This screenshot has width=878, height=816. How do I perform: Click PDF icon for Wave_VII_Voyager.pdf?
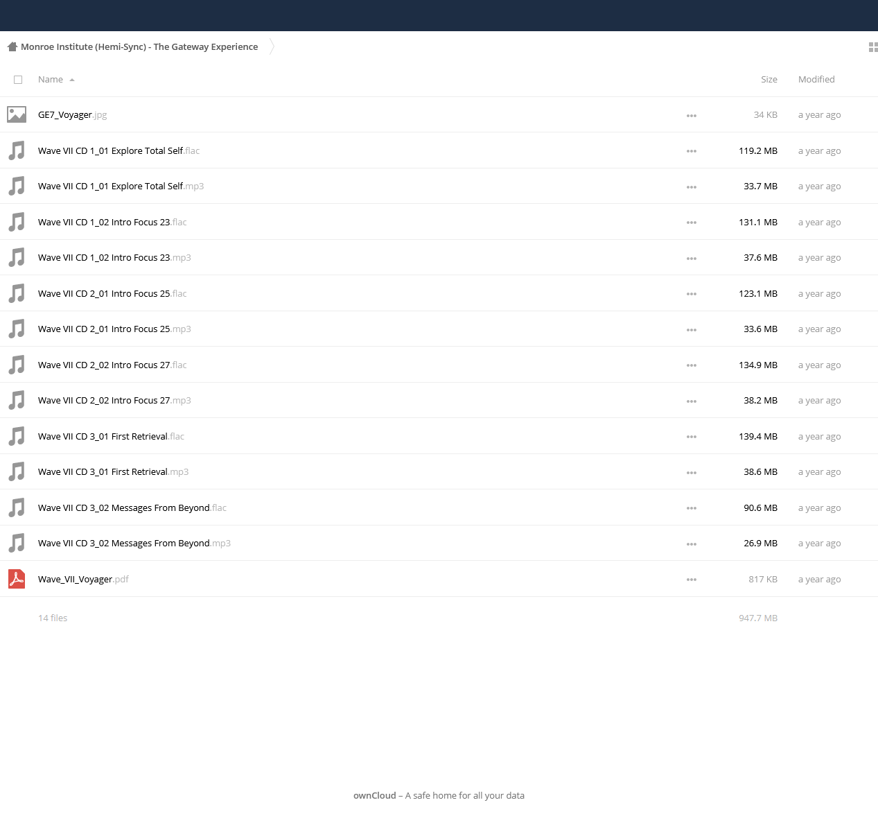click(17, 579)
